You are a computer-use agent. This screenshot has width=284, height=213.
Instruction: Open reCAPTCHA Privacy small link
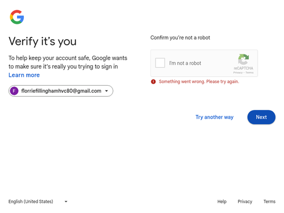tap(238, 73)
